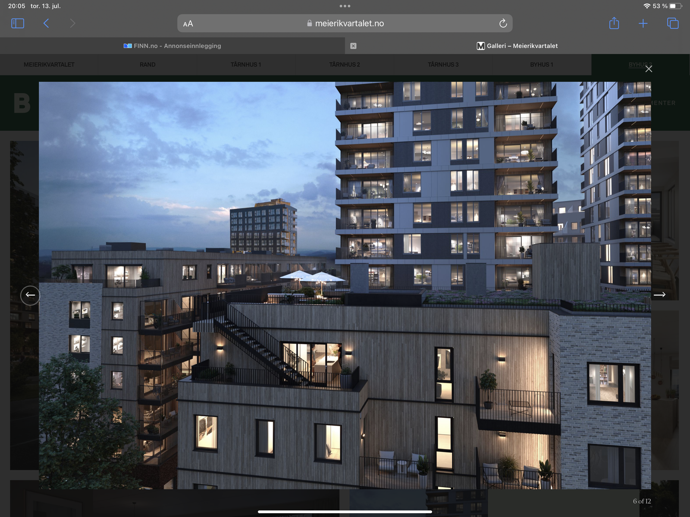Open the AA reader settings menu
The height and width of the screenshot is (517, 690).
tap(188, 24)
